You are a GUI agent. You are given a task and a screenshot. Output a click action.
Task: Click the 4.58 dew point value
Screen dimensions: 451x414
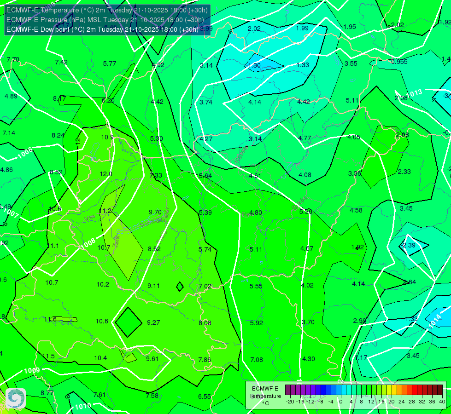click(356, 210)
